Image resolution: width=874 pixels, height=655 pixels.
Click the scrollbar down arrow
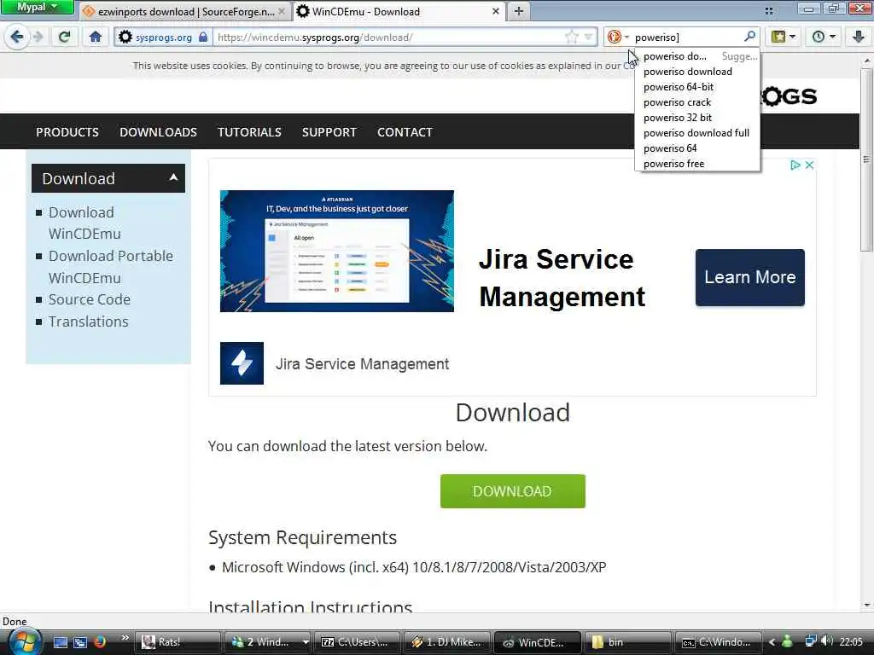coord(866,605)
